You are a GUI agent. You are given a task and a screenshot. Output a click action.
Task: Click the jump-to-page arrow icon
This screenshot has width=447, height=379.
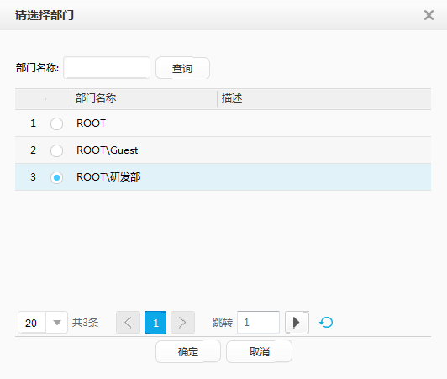[297, 323]
